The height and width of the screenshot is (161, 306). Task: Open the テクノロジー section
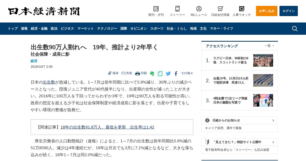pos(107,29)
